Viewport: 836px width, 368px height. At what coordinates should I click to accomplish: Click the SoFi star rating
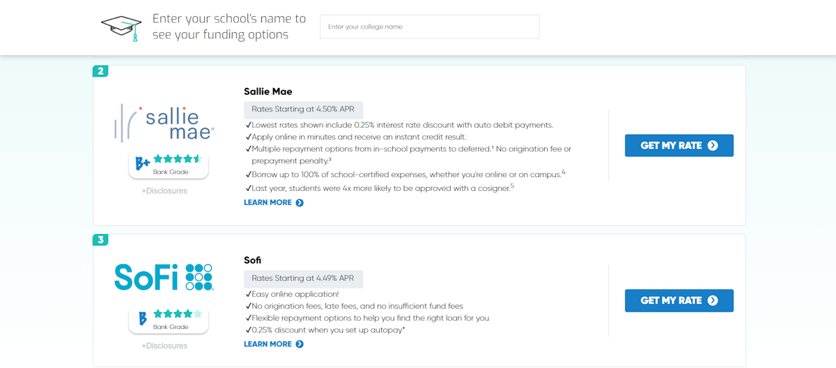click(x=178, y=314)
